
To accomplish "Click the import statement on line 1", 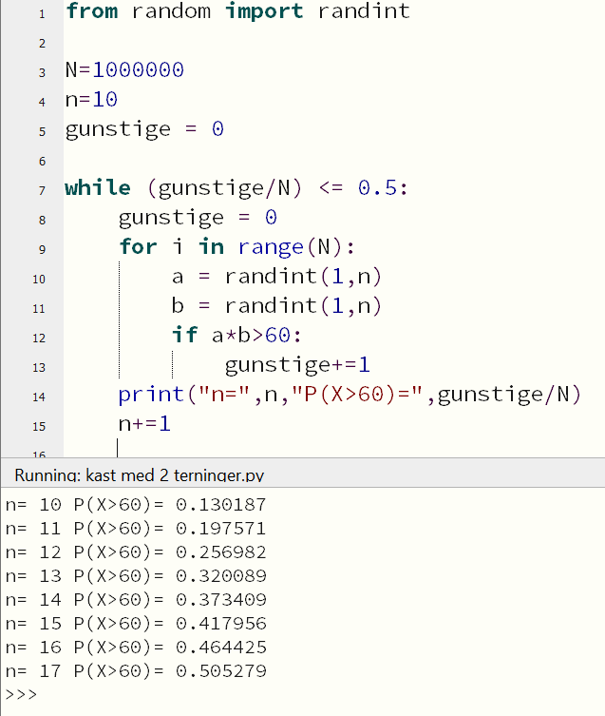I will click(237, 11).
